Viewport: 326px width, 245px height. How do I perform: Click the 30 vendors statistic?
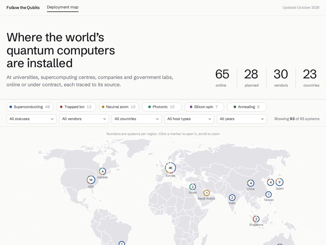[281, 78]
